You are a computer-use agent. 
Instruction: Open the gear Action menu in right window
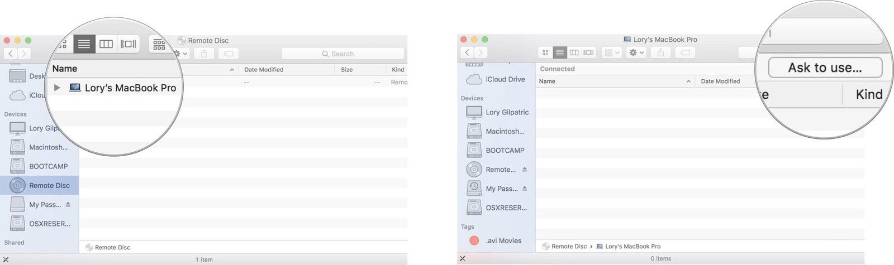pyautogui.click(x=636, y=52)
